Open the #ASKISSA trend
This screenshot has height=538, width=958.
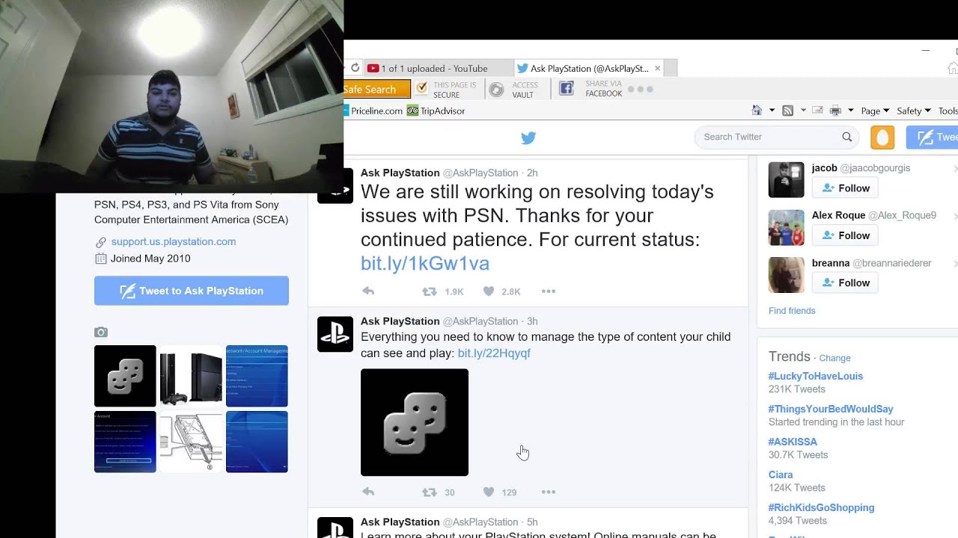[x=793, y=442]
